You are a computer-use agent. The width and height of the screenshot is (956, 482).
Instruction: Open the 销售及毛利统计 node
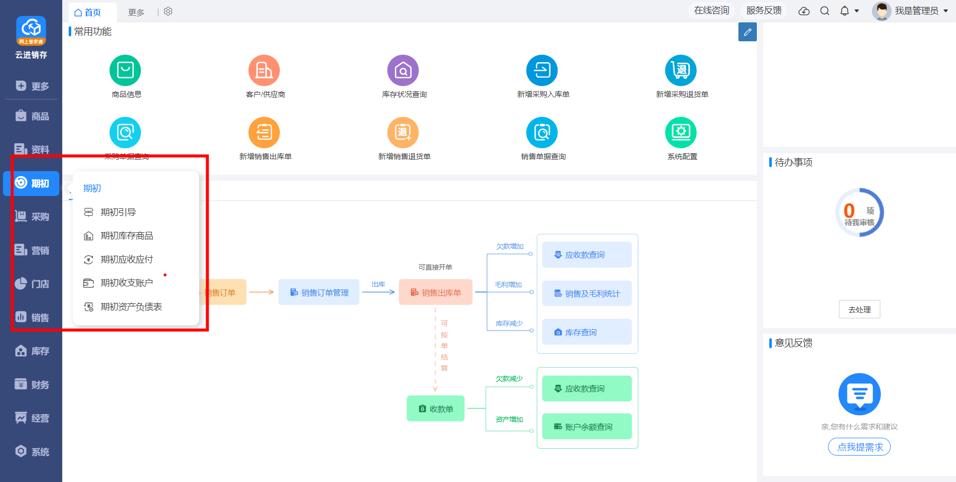tap(587, 293)
